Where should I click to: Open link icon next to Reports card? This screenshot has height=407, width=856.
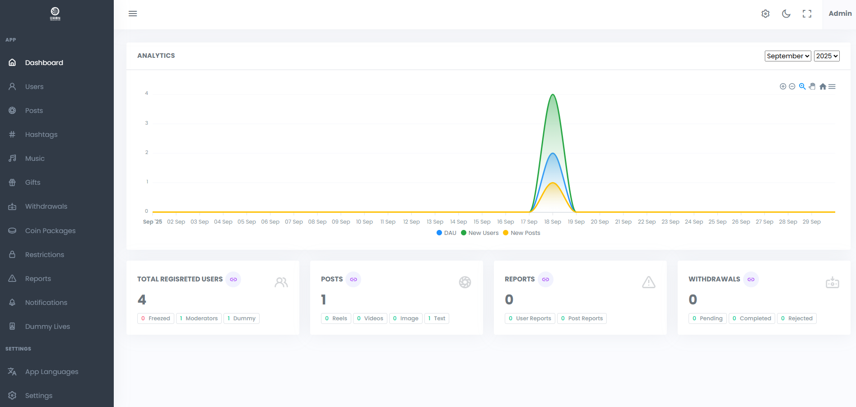(x=545, y=280)
